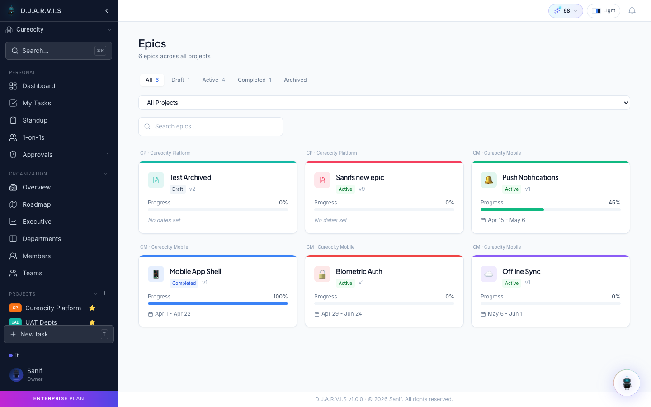Open organization Overview
This screenshot has width=651, height=407.
point(59,187)
